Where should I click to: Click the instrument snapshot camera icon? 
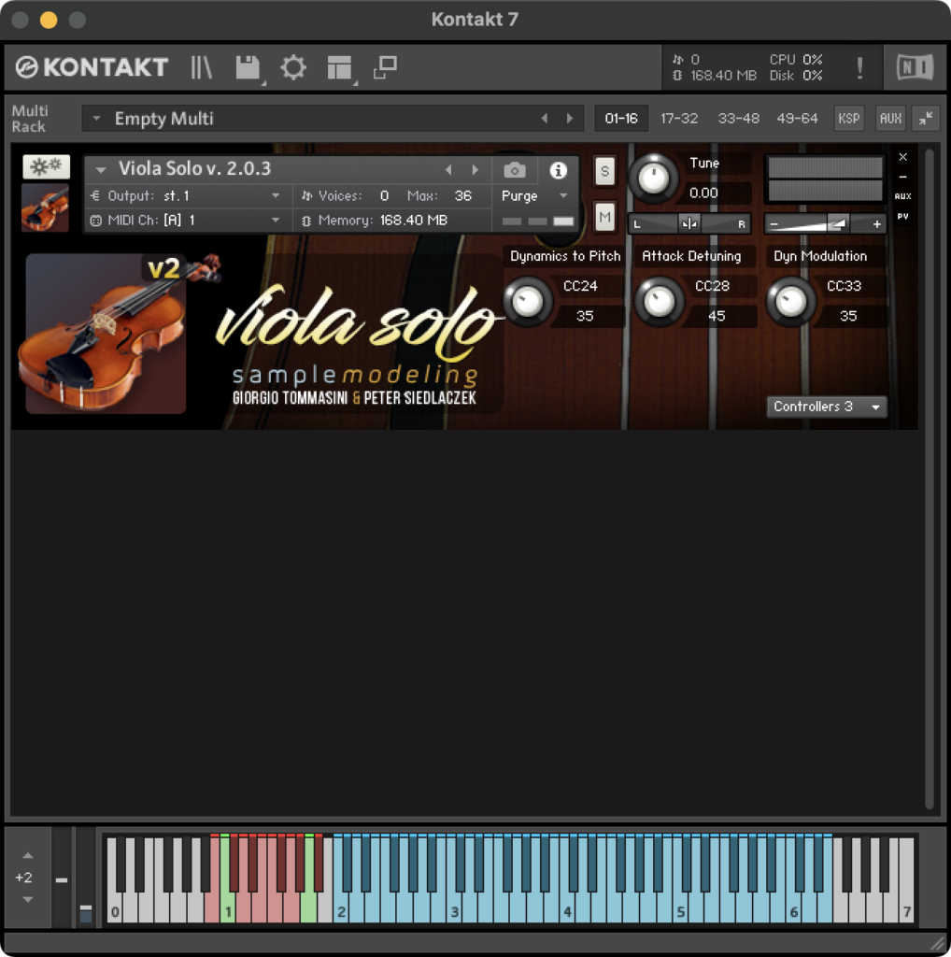[x=515, y=170]
